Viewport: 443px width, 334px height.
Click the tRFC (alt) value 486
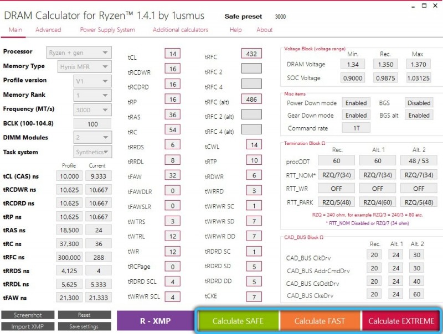(x=251, y=100)
